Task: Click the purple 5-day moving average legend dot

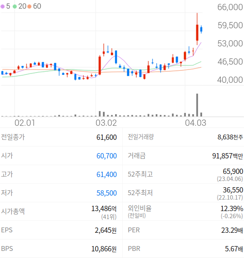Action: pyautogui.click(x=3, y=7)
